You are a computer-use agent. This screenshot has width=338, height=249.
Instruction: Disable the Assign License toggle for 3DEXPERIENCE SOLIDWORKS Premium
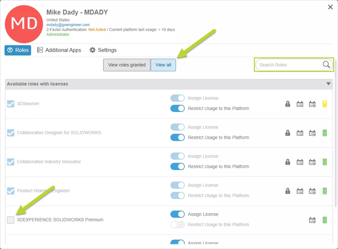pos(177,214)
